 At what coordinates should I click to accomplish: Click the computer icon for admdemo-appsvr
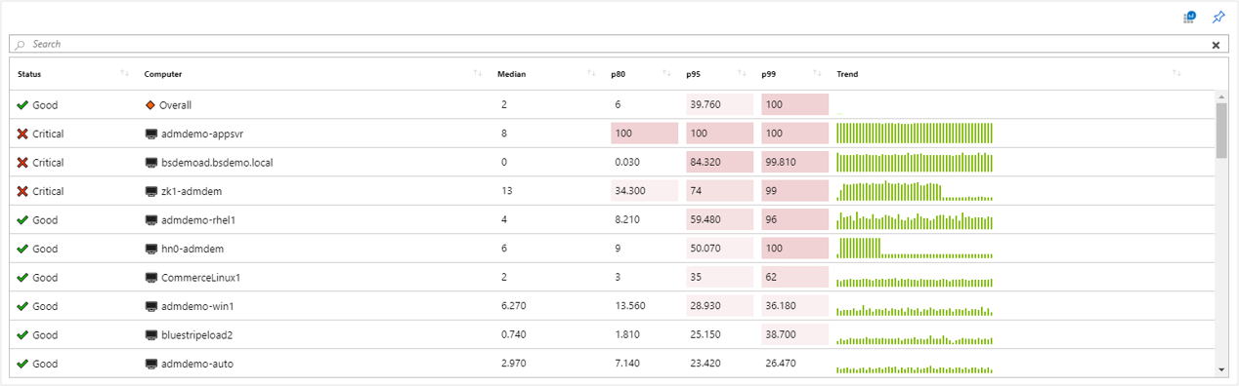(x=151, y=134)
